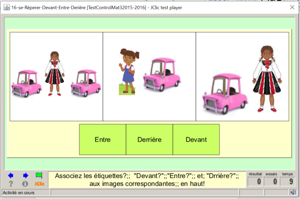
Task: Select the "Devant" label
Action: point(196,140)
